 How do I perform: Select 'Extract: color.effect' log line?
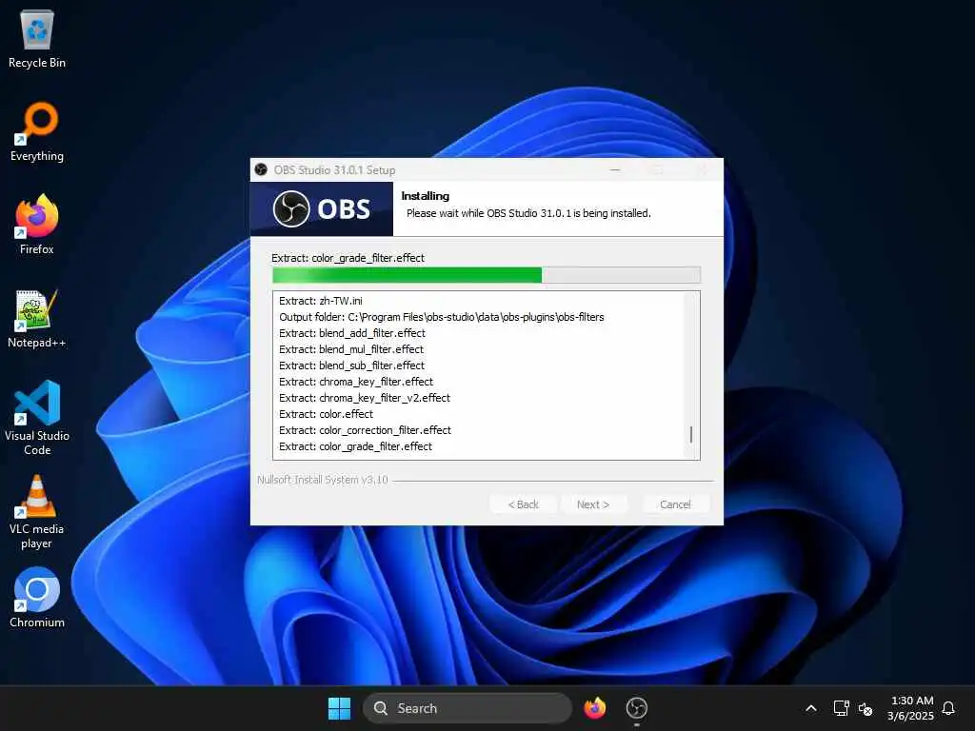click(327, 414)
